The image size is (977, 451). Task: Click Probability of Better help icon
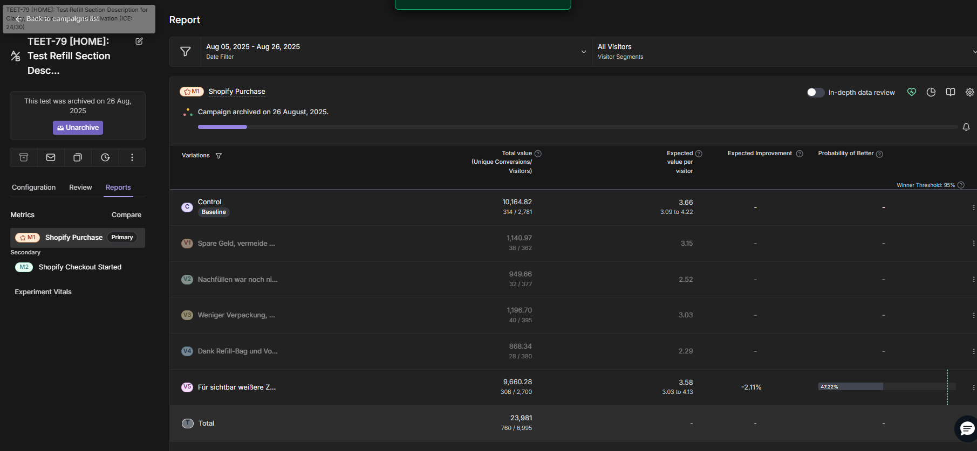(x=879, y=154)
